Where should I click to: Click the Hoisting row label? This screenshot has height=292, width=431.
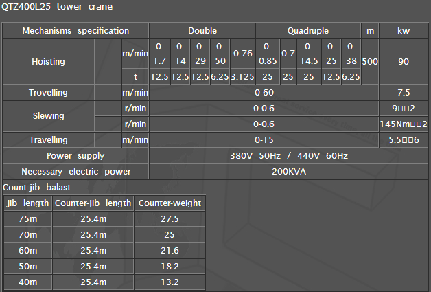(48, 61)
